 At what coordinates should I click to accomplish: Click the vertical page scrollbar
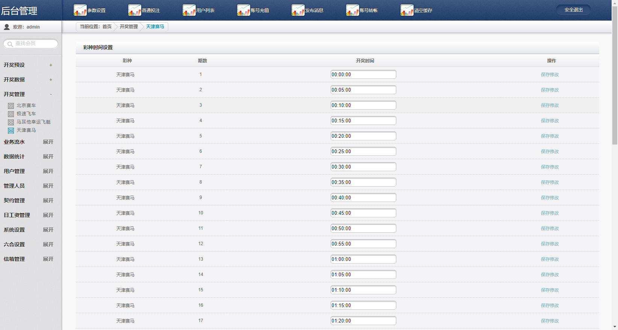pyautogui.click(x=615, y=75)
